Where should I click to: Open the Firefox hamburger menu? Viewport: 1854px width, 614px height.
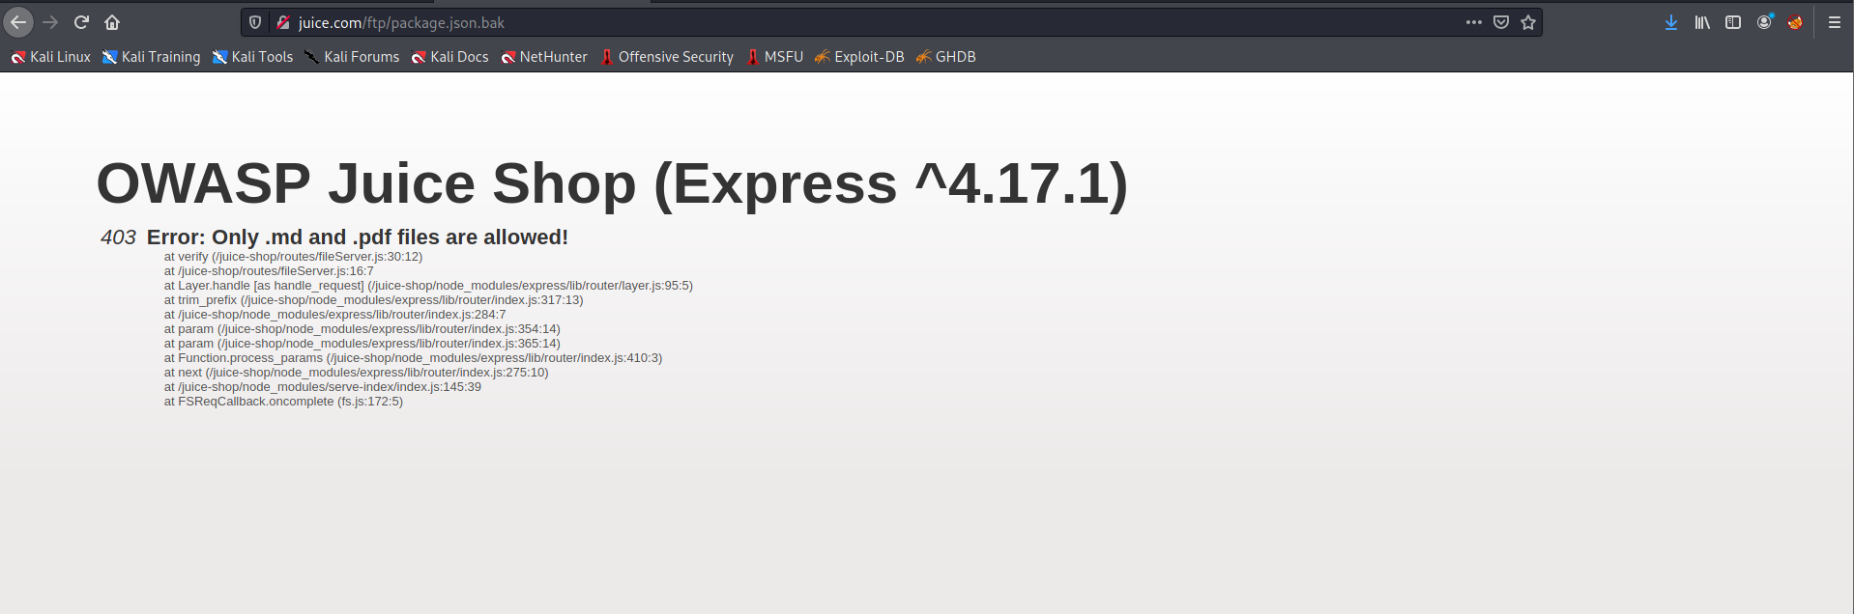(1835, 22)
